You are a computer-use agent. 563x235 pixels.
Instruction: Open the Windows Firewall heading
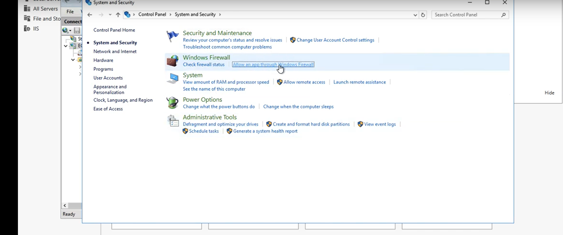click(x=206, y=57)
